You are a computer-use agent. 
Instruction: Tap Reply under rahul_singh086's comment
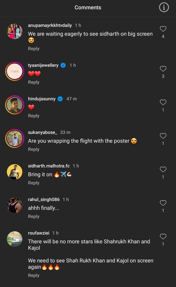(x=33, y=216)
